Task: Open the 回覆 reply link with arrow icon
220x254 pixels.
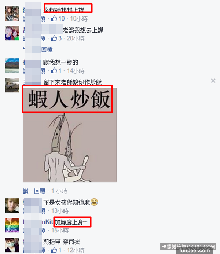Action: click(x=47, y=49)
